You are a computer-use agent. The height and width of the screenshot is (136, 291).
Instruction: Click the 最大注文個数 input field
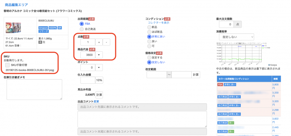click(226, 24)
